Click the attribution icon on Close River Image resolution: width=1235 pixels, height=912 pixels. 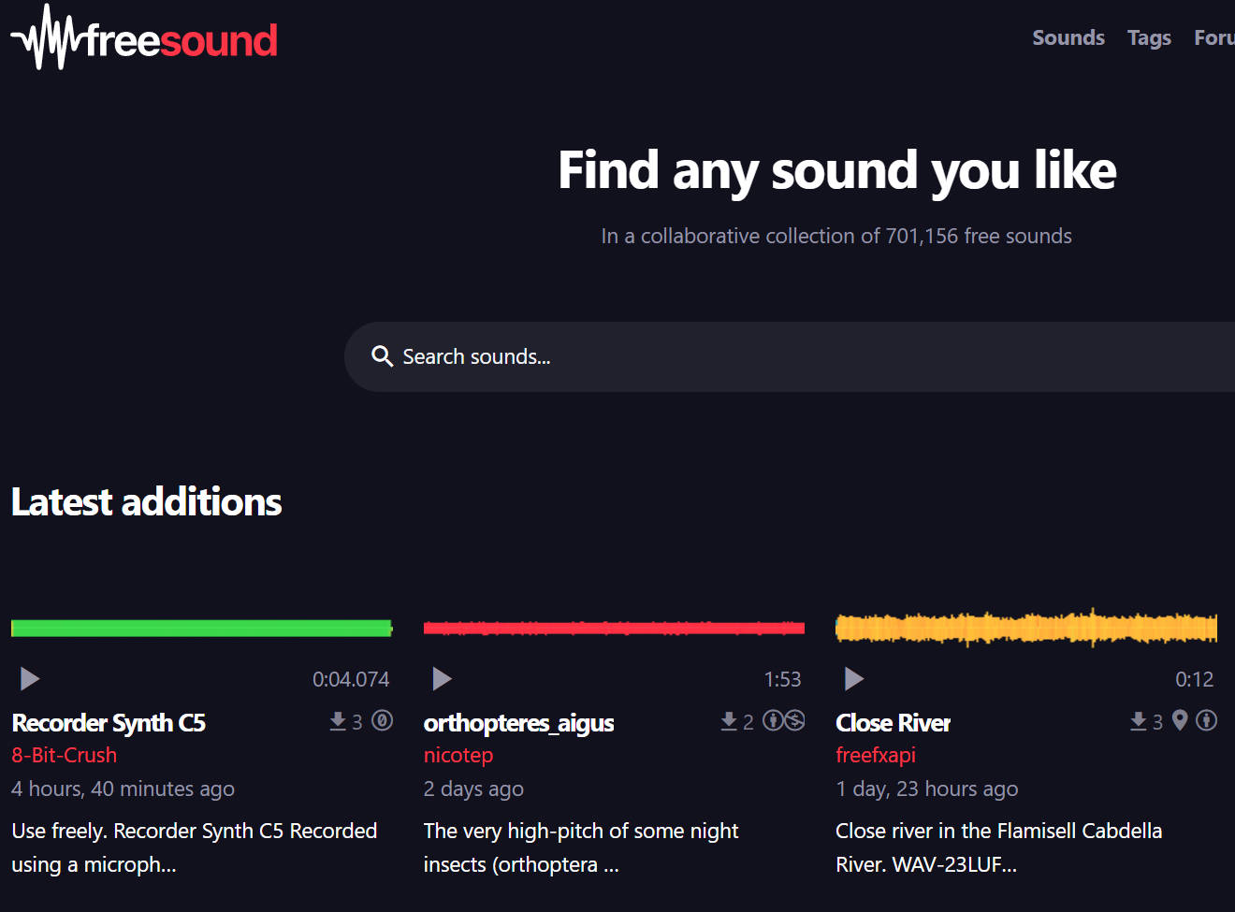click(1206, 721)
